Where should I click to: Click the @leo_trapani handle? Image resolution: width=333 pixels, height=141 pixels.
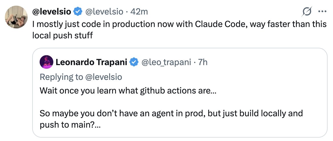click(166, 62)
